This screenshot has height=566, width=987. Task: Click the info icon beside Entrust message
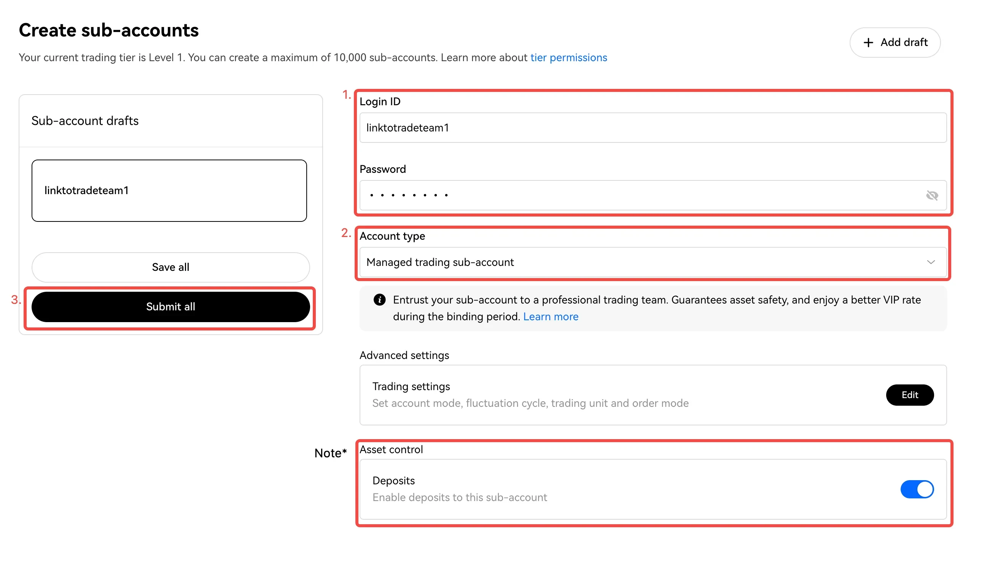click(x=379, y=300)
